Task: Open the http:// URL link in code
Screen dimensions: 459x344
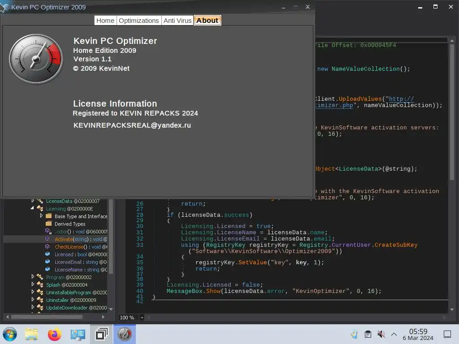Action: pos(401,99)
